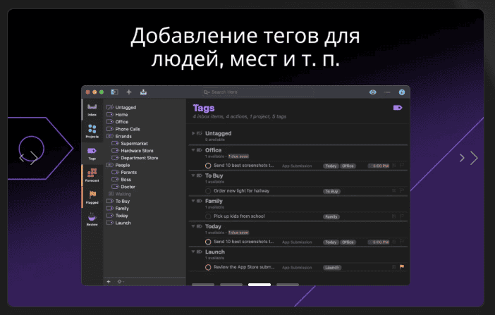Screen dimensions: 495x315
Task: Collapse the To Buy group
Action: point(193,175)
